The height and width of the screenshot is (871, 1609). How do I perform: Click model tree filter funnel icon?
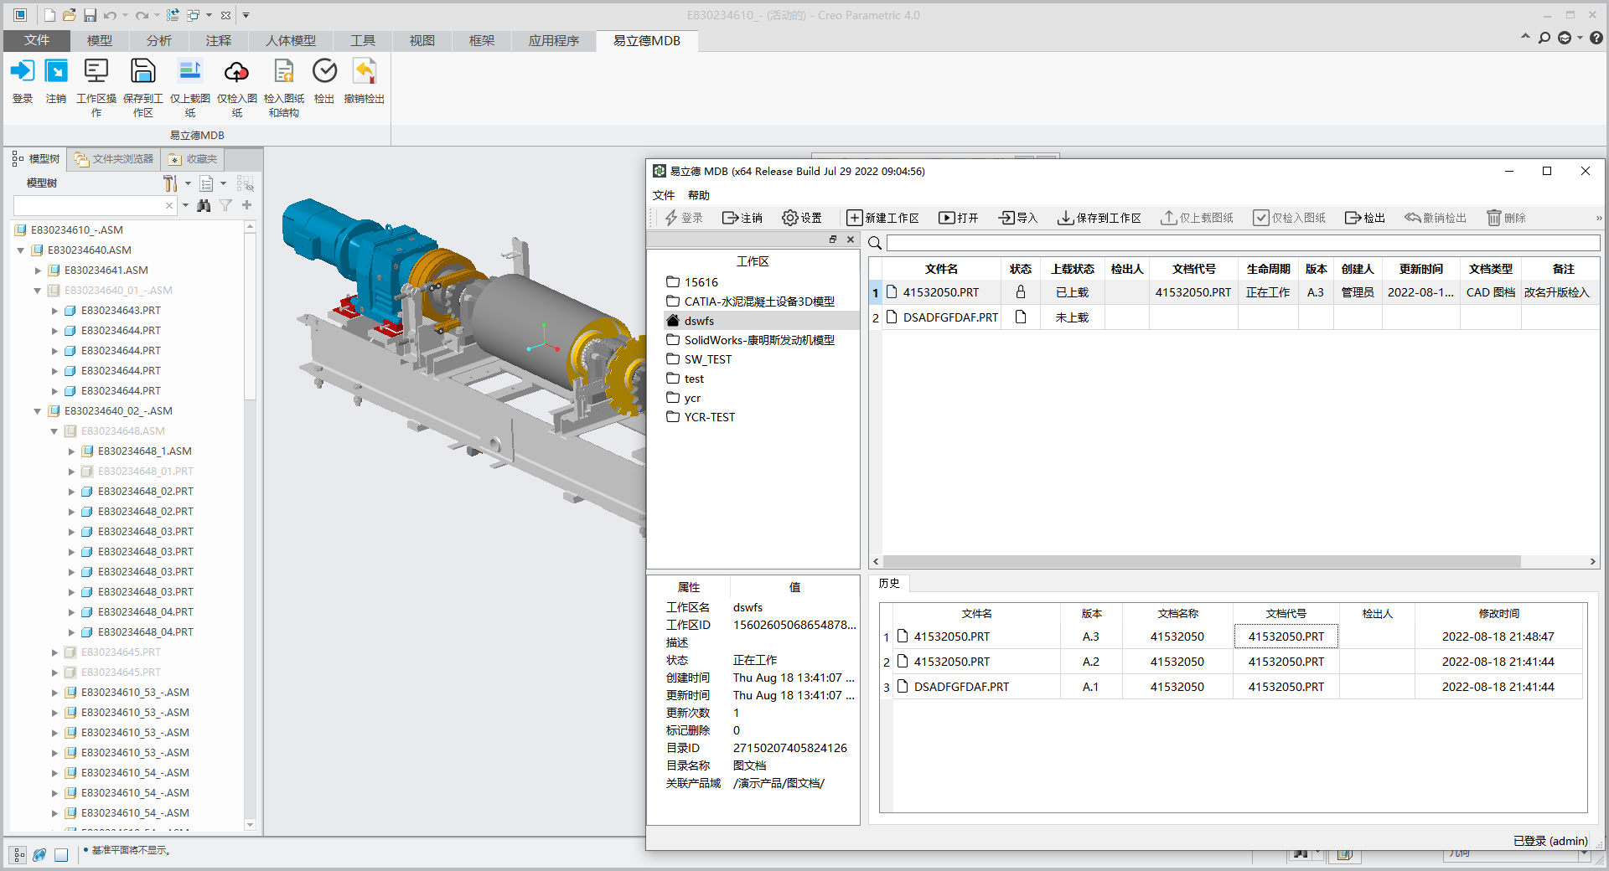tap(225, 205)
